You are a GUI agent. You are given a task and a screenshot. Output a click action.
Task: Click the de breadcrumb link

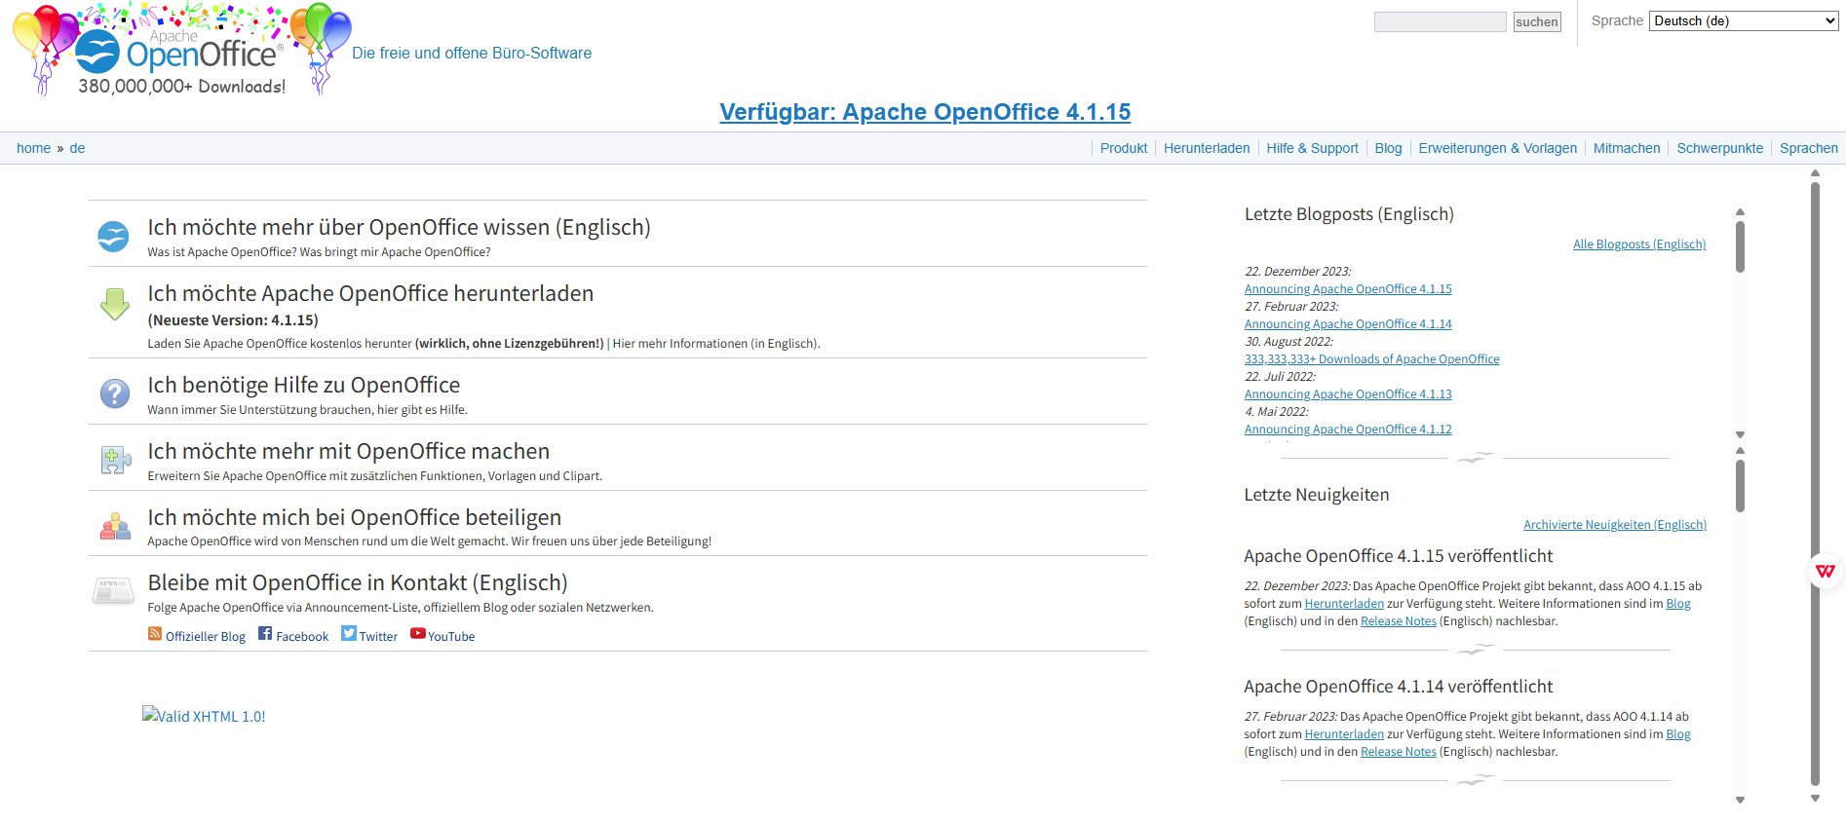(77, 148)
